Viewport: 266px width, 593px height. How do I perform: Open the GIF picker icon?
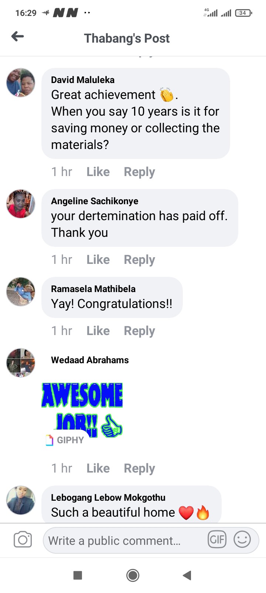click(x=217, y=539)
